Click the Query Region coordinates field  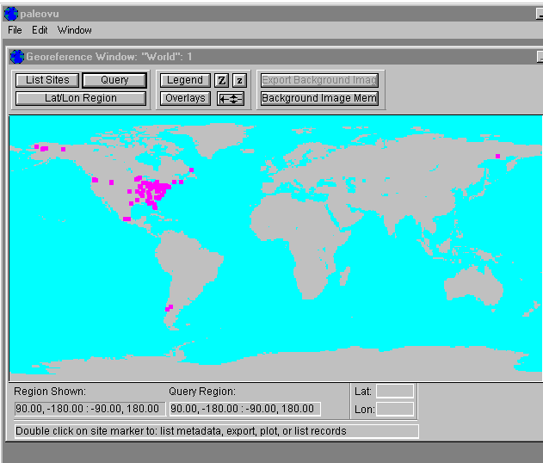point(244,409)
